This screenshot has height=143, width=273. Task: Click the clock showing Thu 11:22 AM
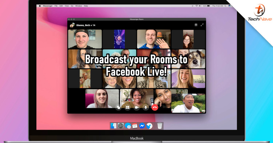click(x=217, y=6)
